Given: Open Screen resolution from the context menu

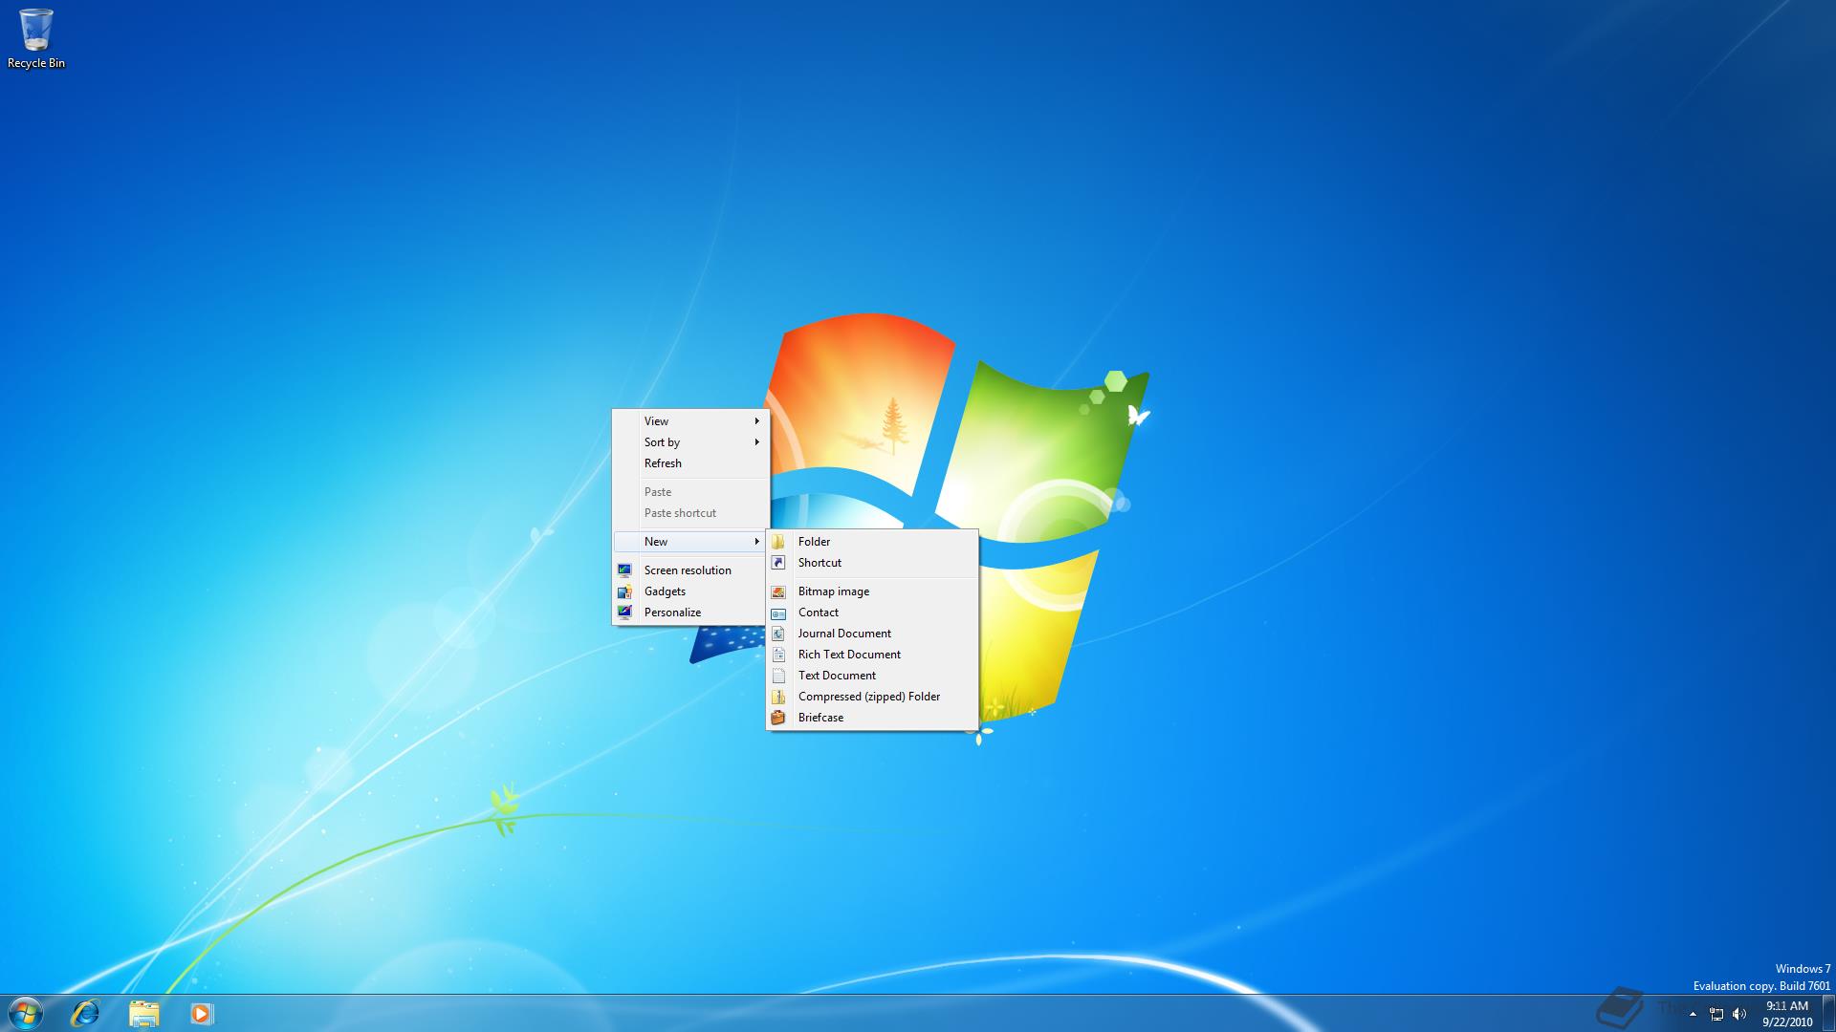Looking at the screenshot, I should tap(690, 570).
